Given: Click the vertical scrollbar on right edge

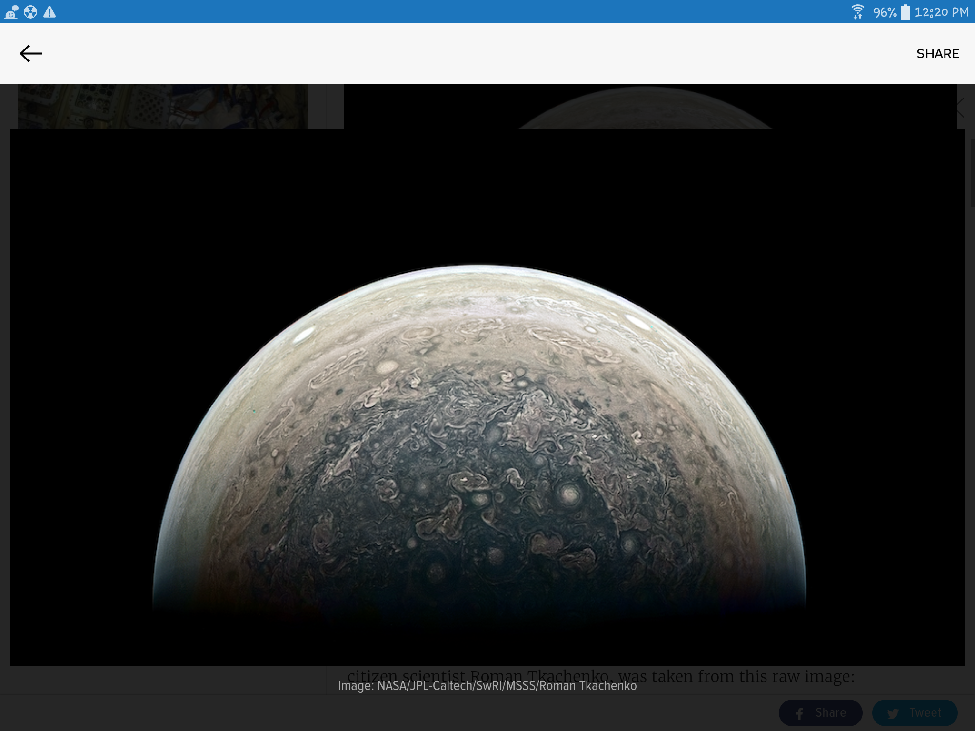Looking at the screenshot, I should tap(973, 172).
